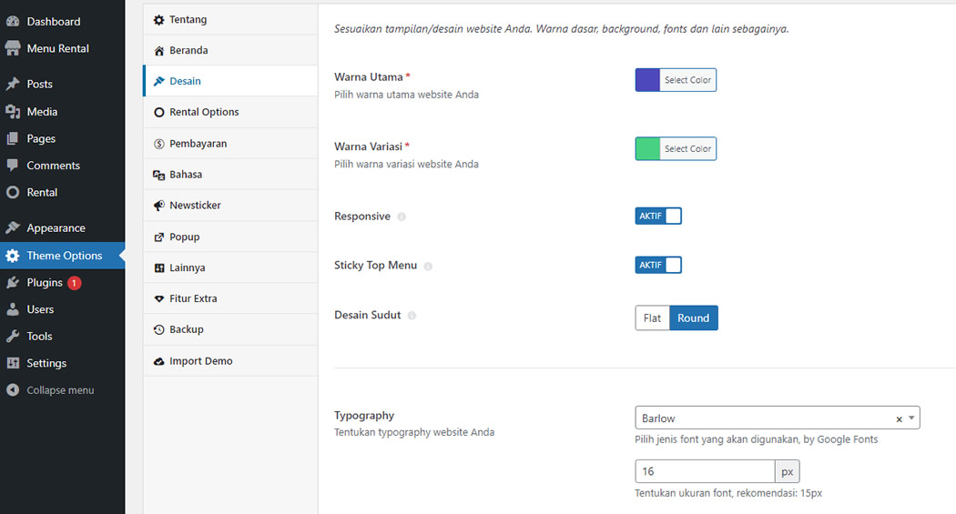Switch to the Bahasa tab
The height and width of the screenshot is (514, 956).
click(230, 174)
